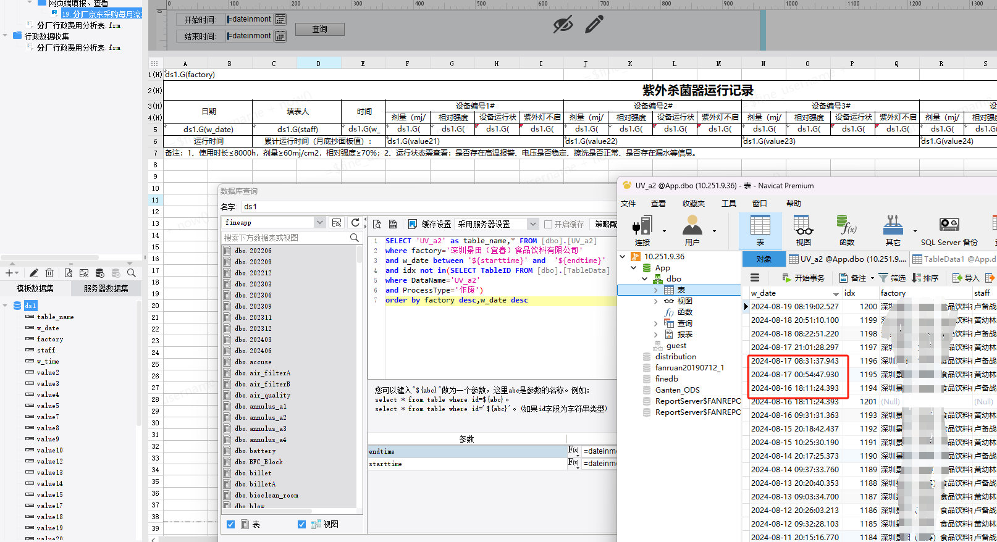The width and height of the screenshot is (997, 542).
Task: Expand the 表 node in Navicat tree
Action: [x=656, y=290]
